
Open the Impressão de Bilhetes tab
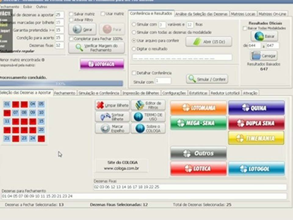click(141, 93)
